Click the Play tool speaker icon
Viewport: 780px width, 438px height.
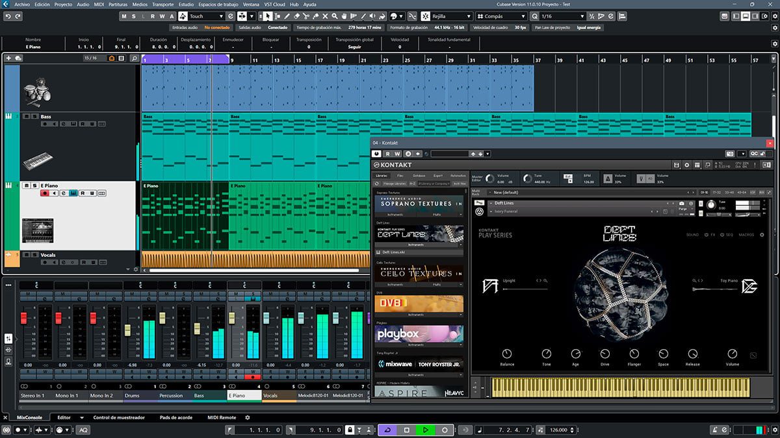374,16
